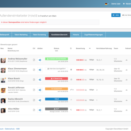131x131 pixels.
Task: Open the AGB footer link
Action: pyautogui.click(x=18, y=129)
